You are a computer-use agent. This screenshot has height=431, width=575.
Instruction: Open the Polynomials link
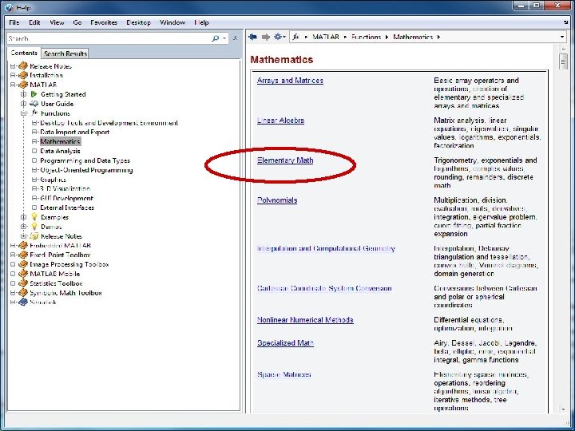pos(277,200)
